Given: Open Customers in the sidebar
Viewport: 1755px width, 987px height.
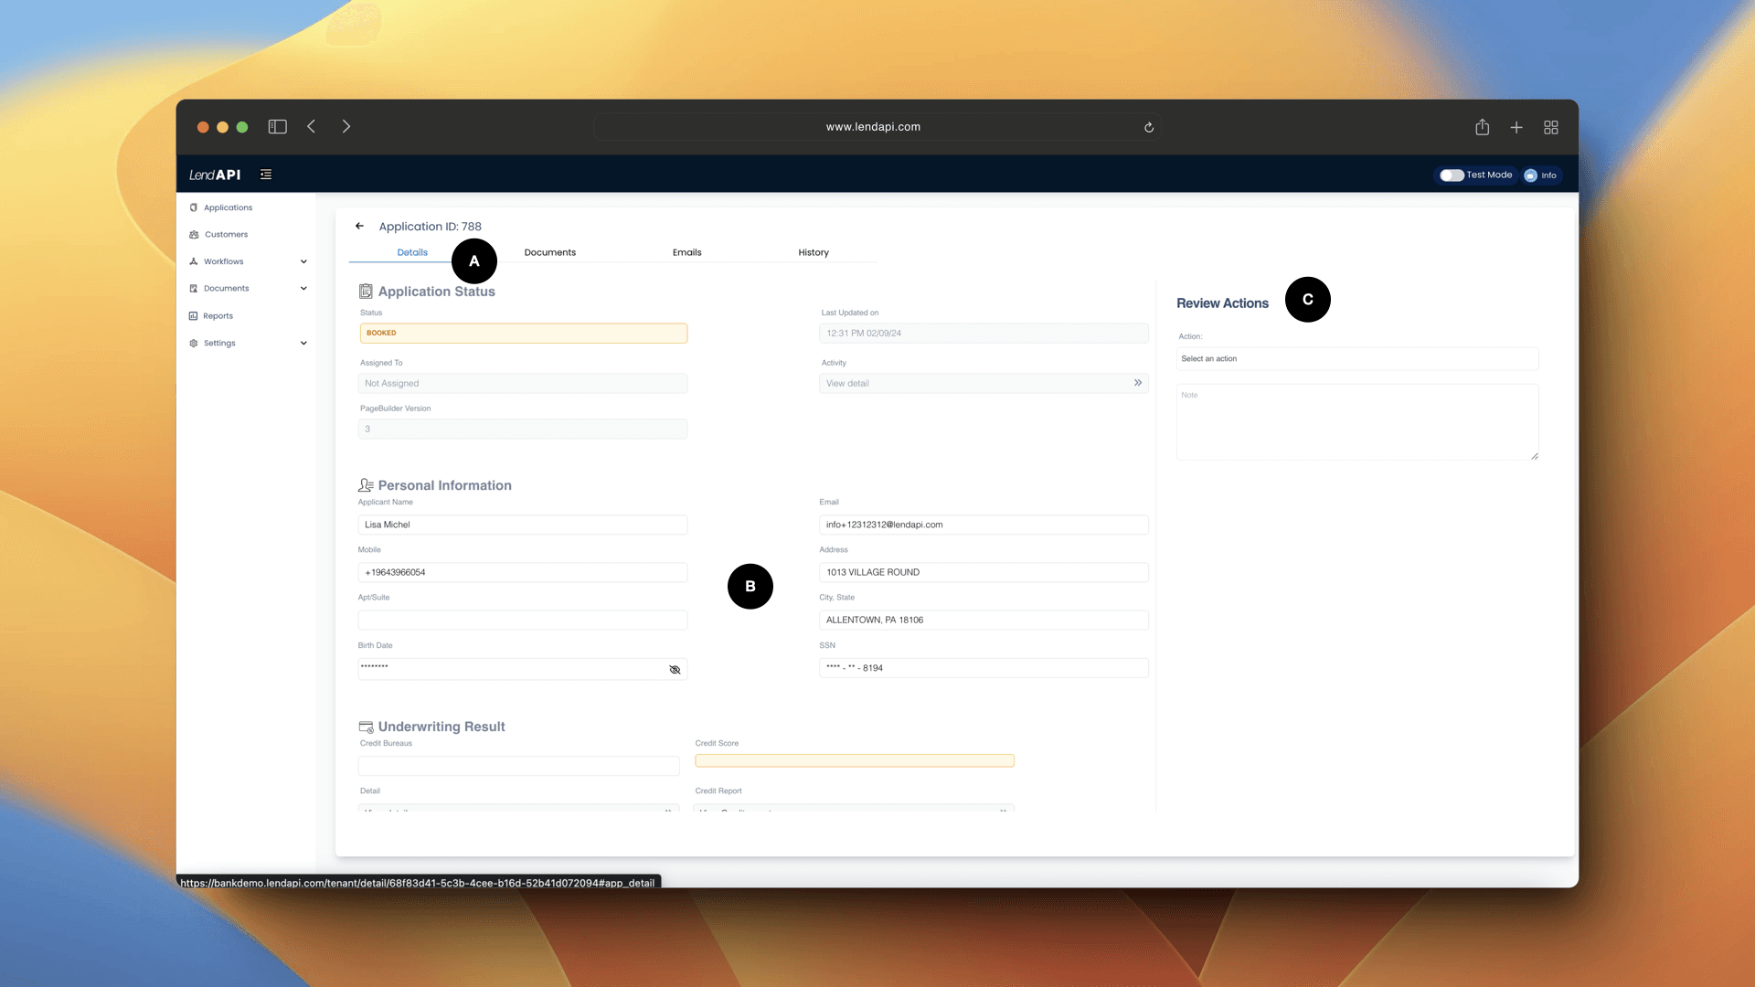Looking at the screenshot, I should (x=226, y=235).
